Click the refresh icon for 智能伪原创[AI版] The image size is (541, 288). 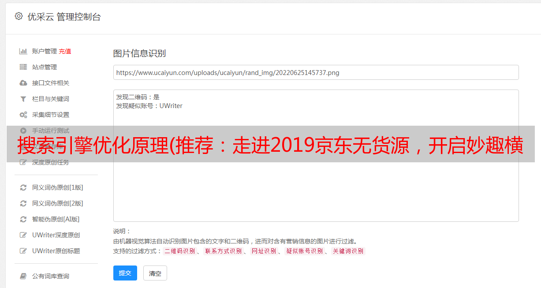pos(23,219)
